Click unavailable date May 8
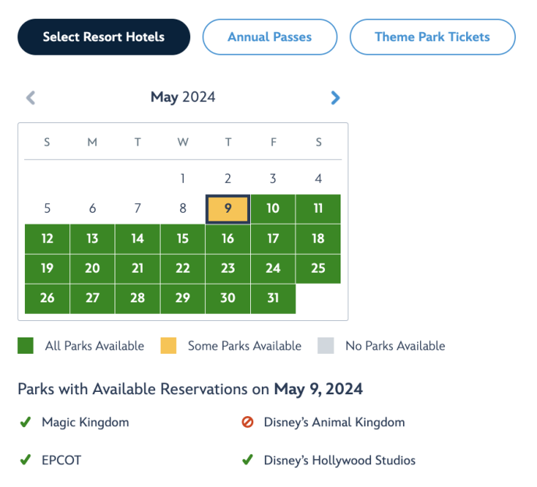The height and width of the screenshot is (487, 537). (183, 209)
